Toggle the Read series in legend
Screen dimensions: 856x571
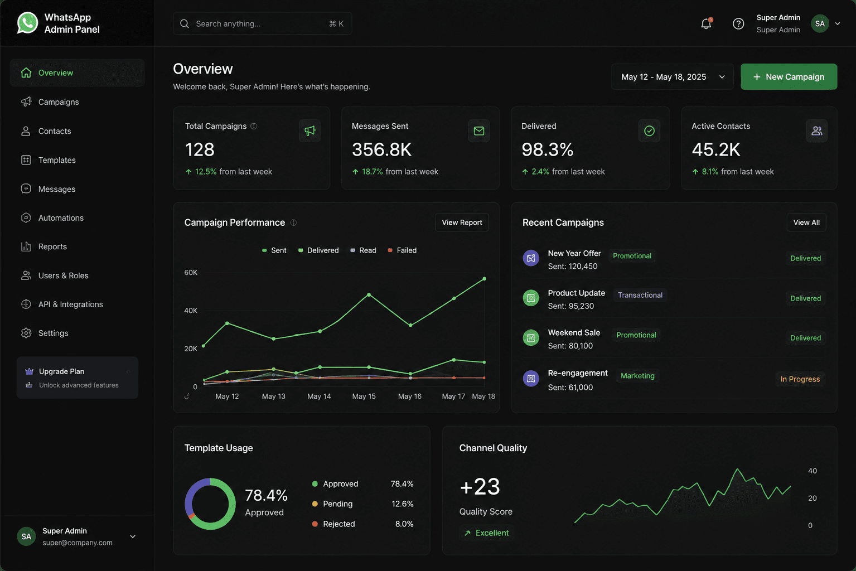(x=363, y=250)
